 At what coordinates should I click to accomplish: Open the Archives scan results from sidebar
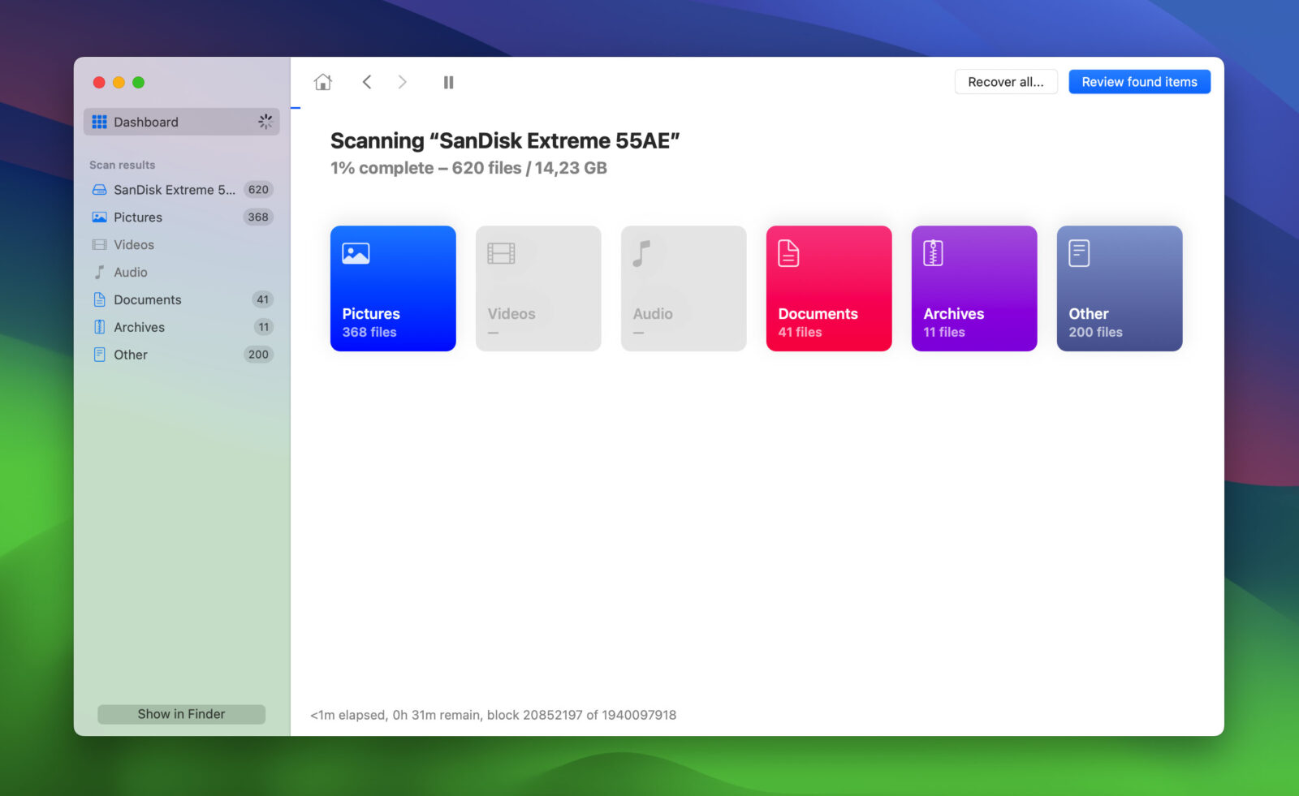139,327
